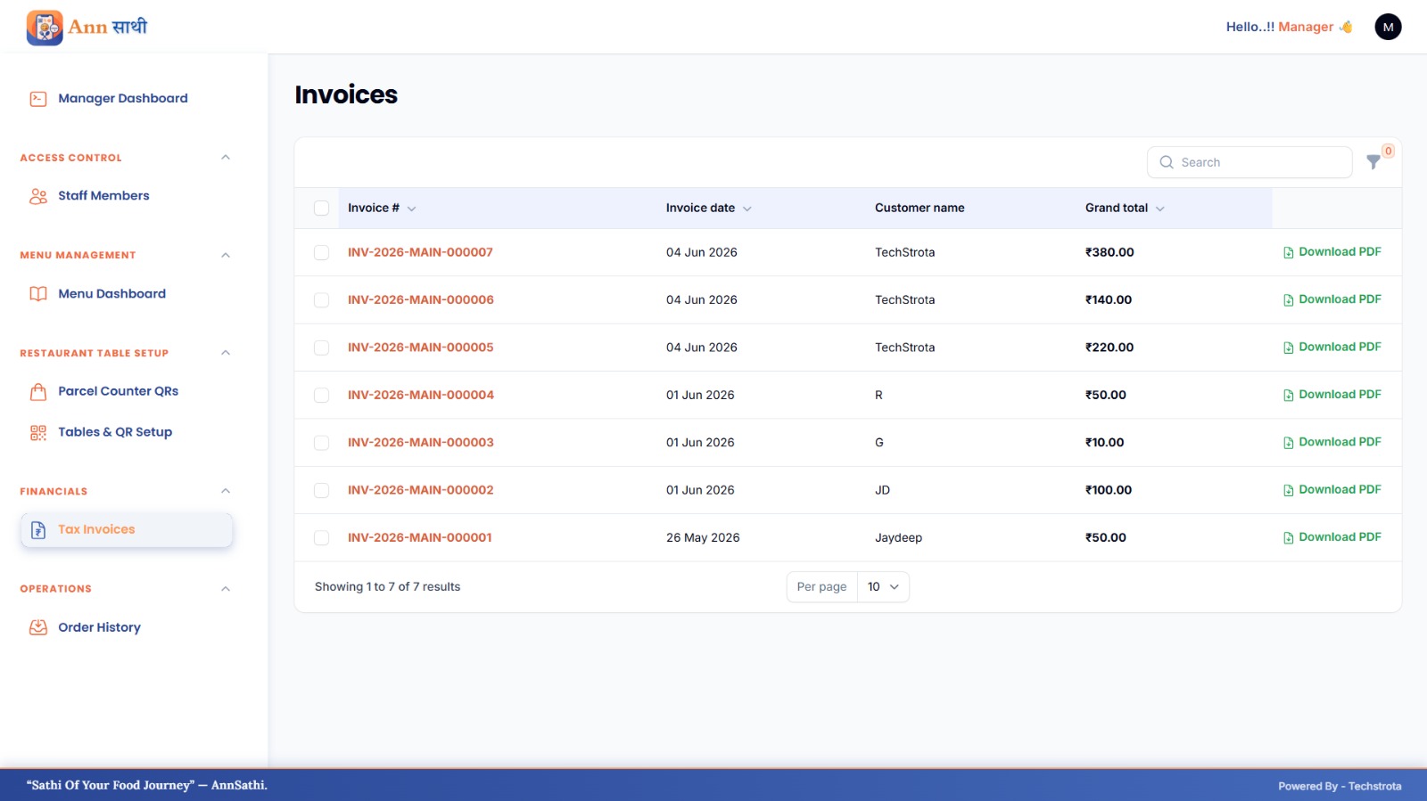
Task: Click the ₹380.00 grand total
Action: [x=1109, y=253]
